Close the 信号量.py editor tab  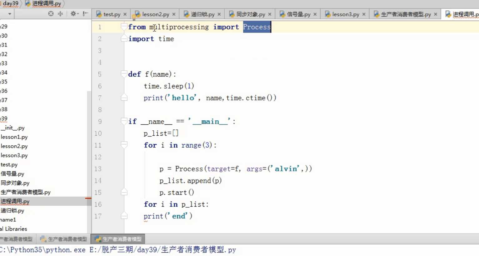315,14
